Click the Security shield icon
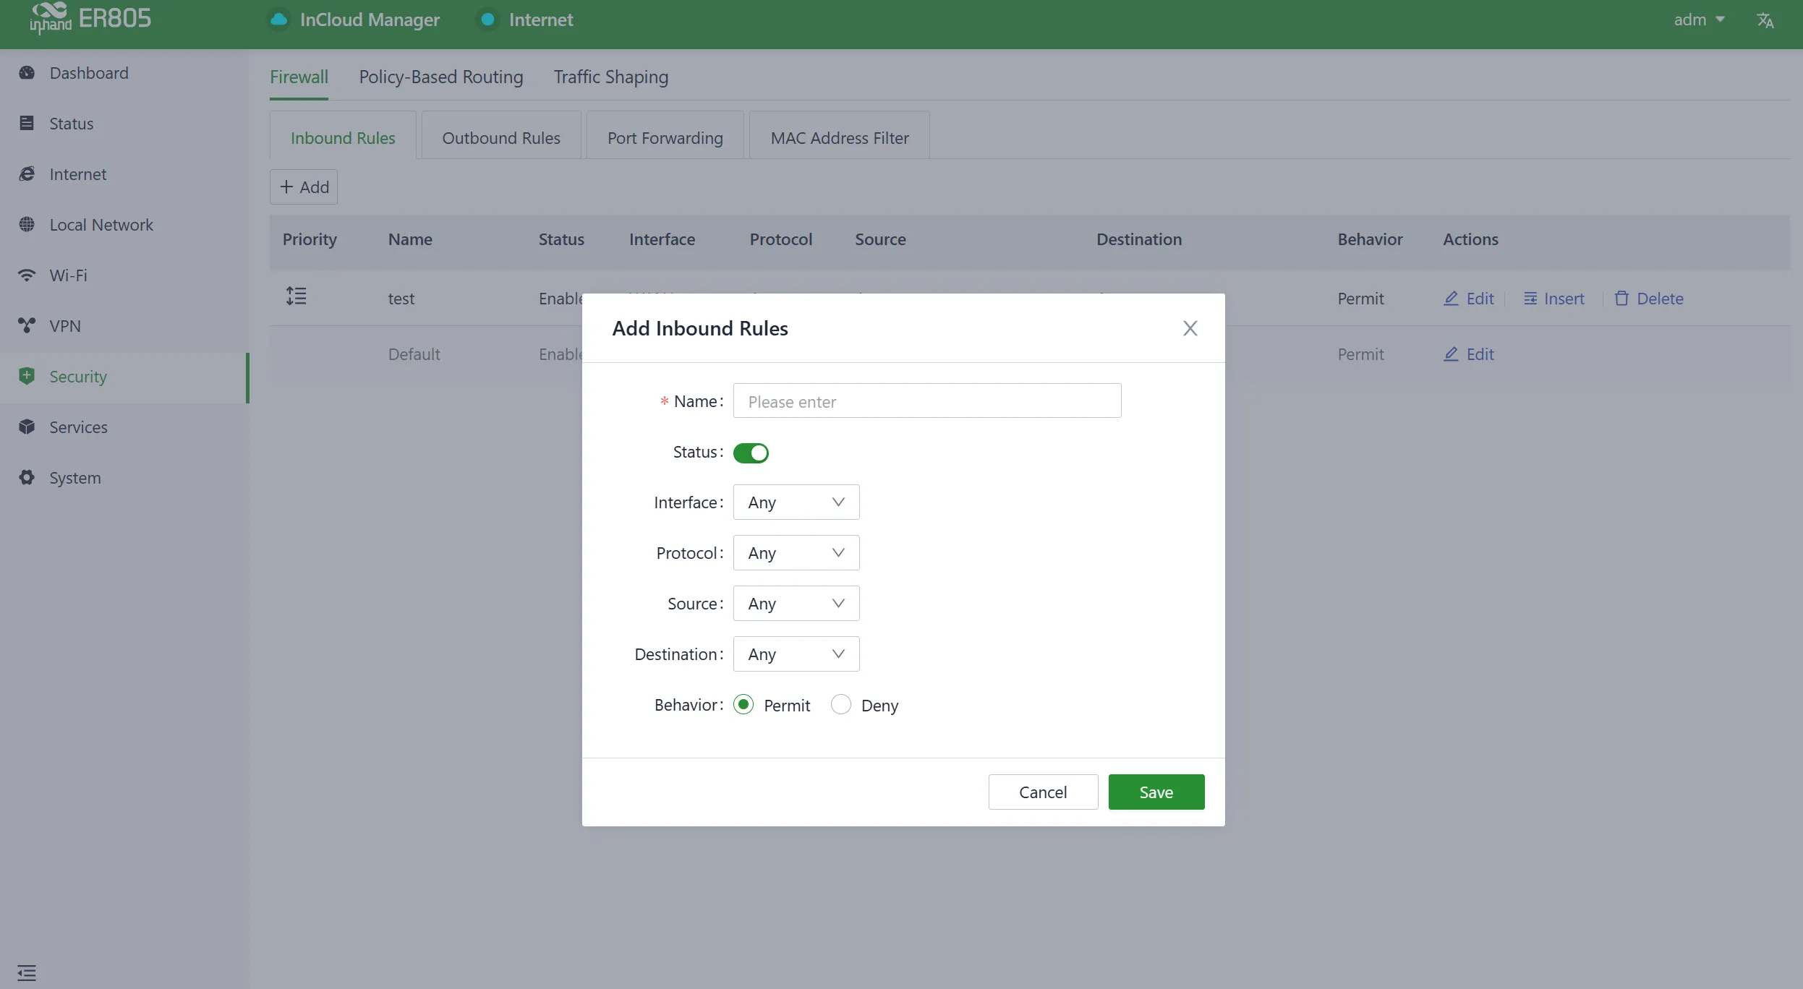This screenshot has height=989, width=1803. point(27,376)
